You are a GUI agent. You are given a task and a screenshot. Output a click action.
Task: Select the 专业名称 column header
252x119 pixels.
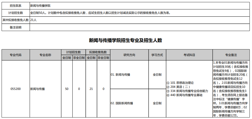(x=45, y=55)
